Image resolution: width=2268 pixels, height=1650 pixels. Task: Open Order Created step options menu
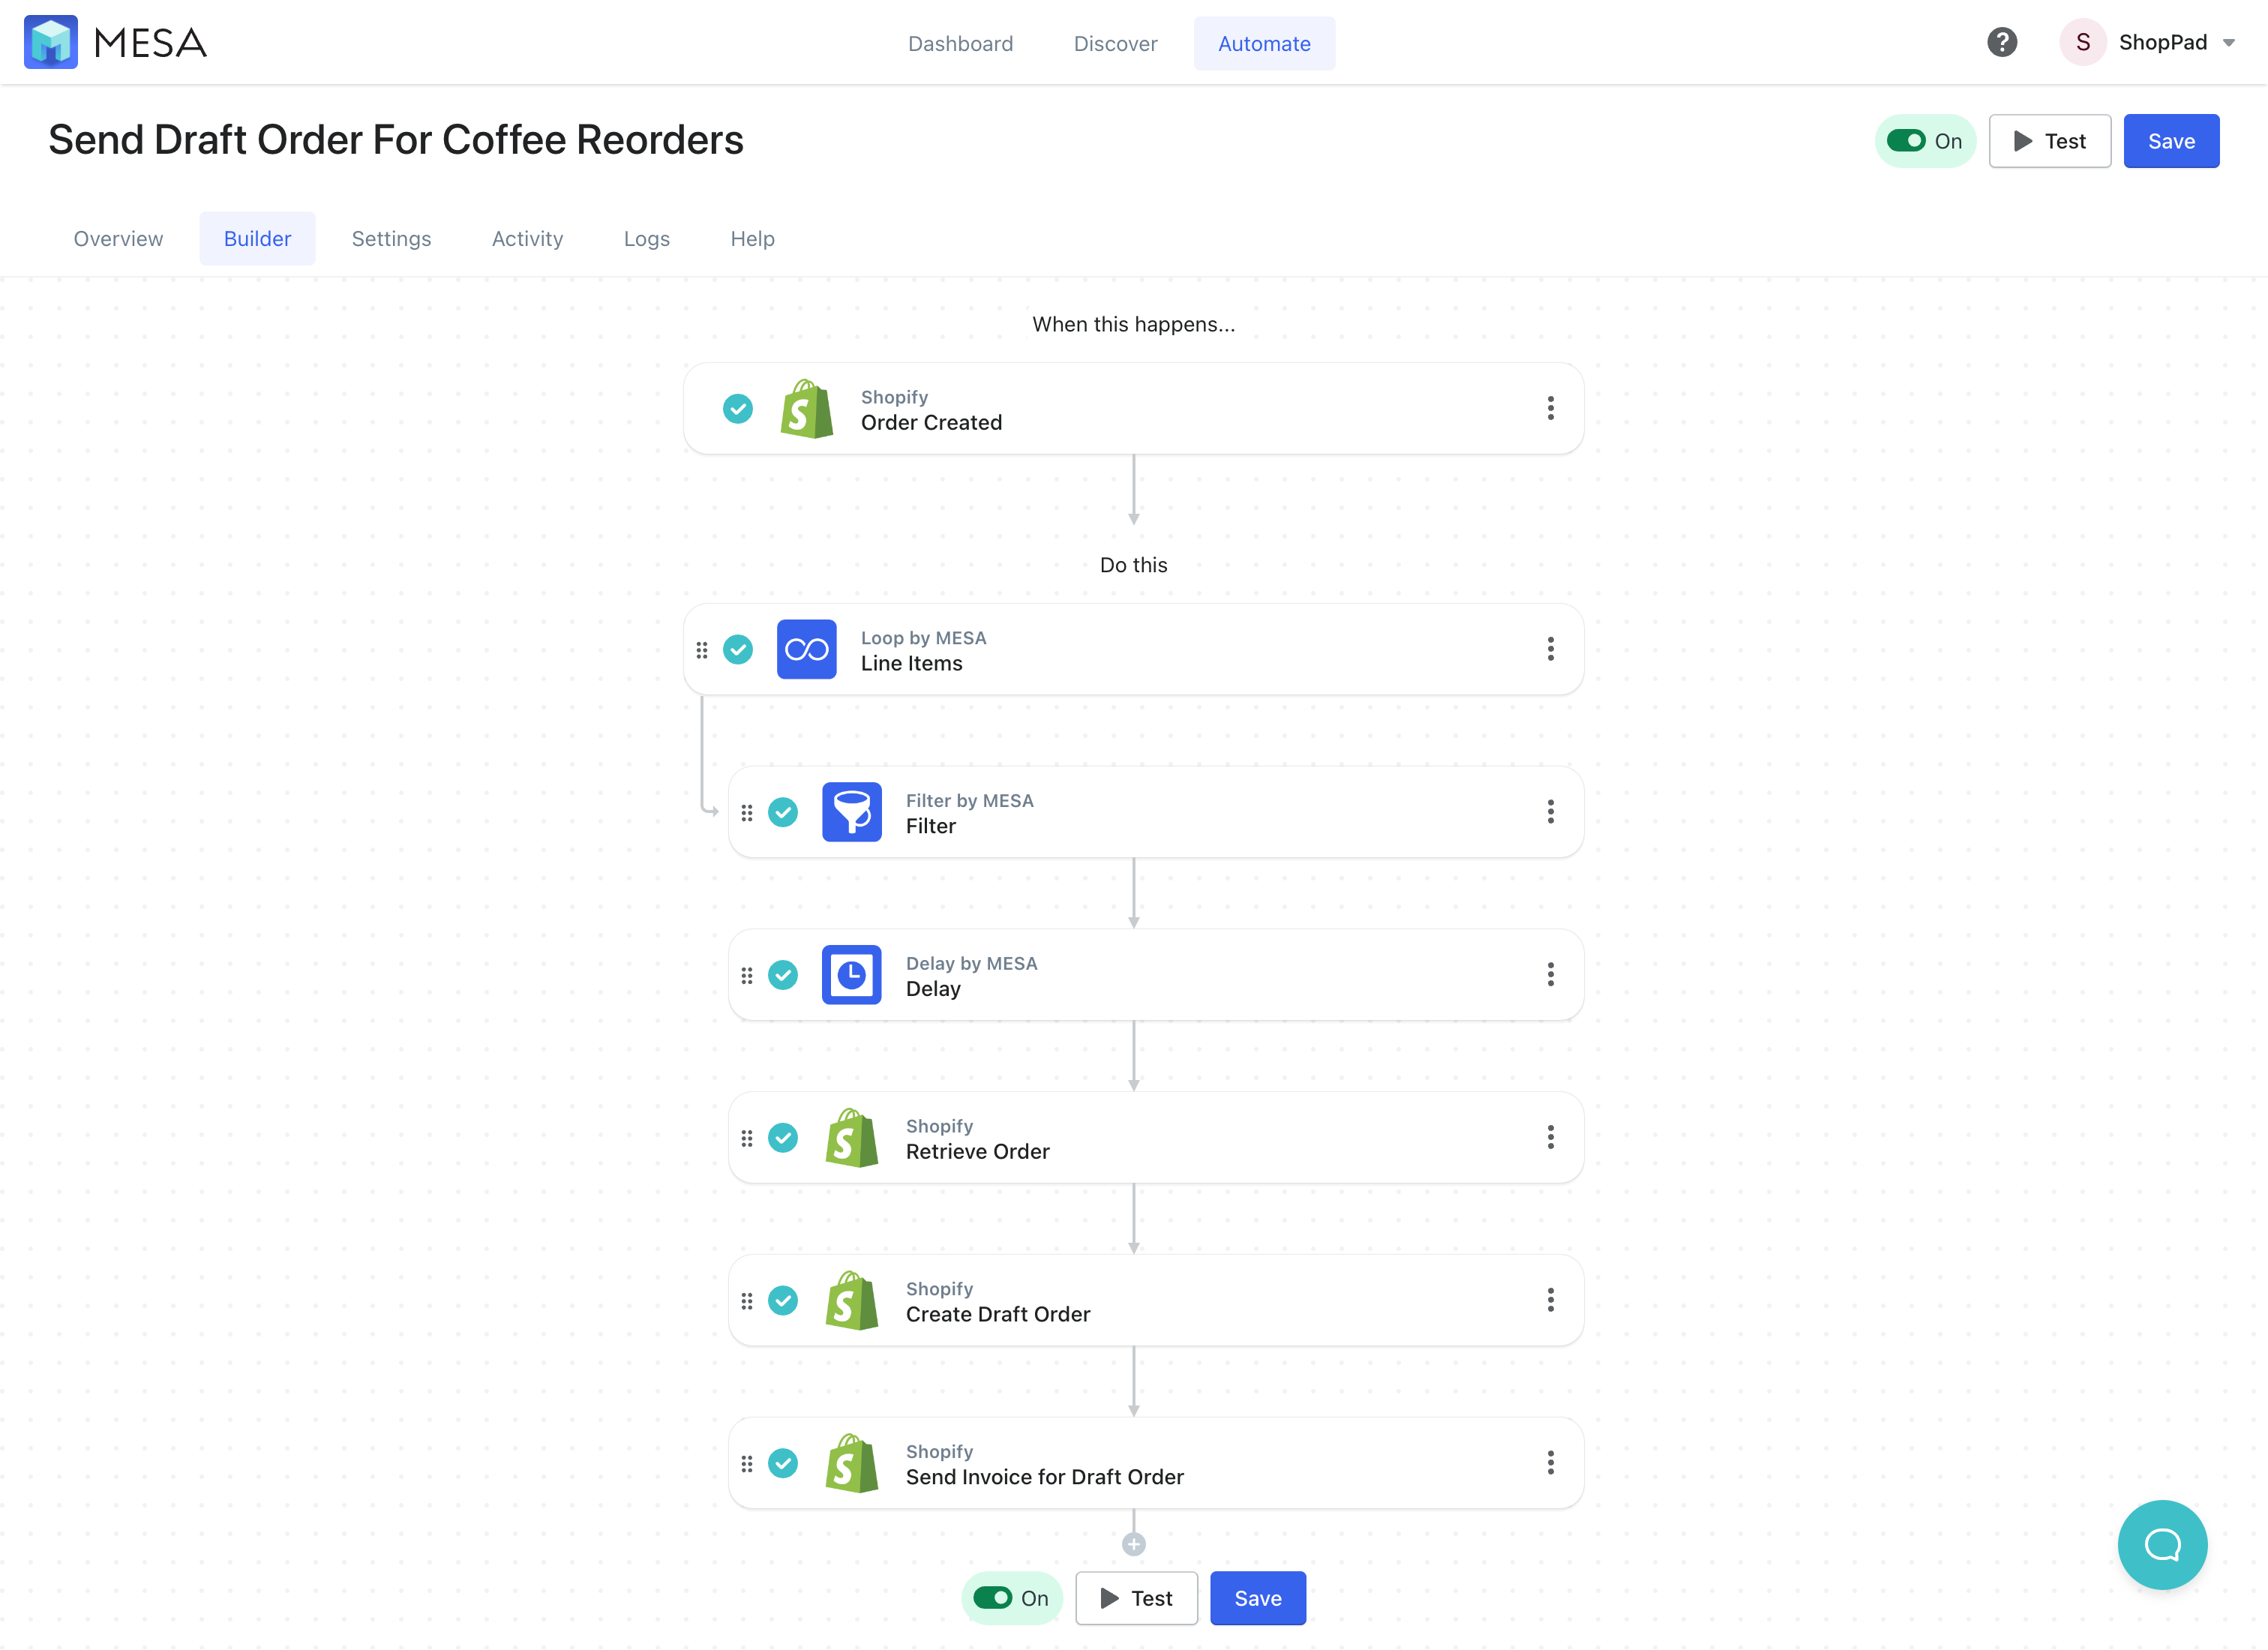1550,408
